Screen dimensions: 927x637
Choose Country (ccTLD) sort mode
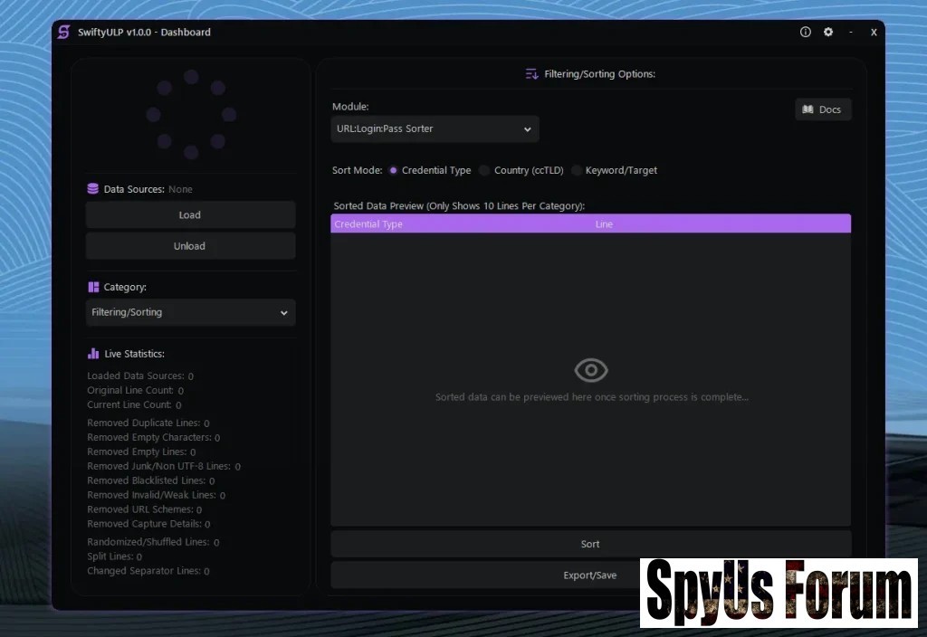pos(484,170)
